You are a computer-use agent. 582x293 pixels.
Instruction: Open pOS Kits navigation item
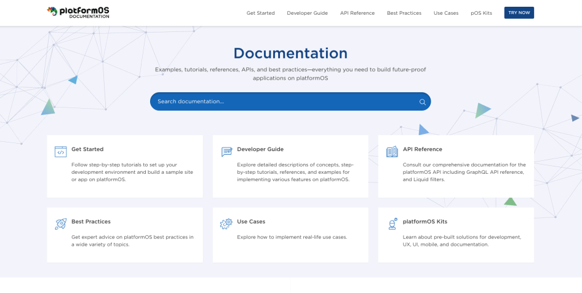(482, 13)
